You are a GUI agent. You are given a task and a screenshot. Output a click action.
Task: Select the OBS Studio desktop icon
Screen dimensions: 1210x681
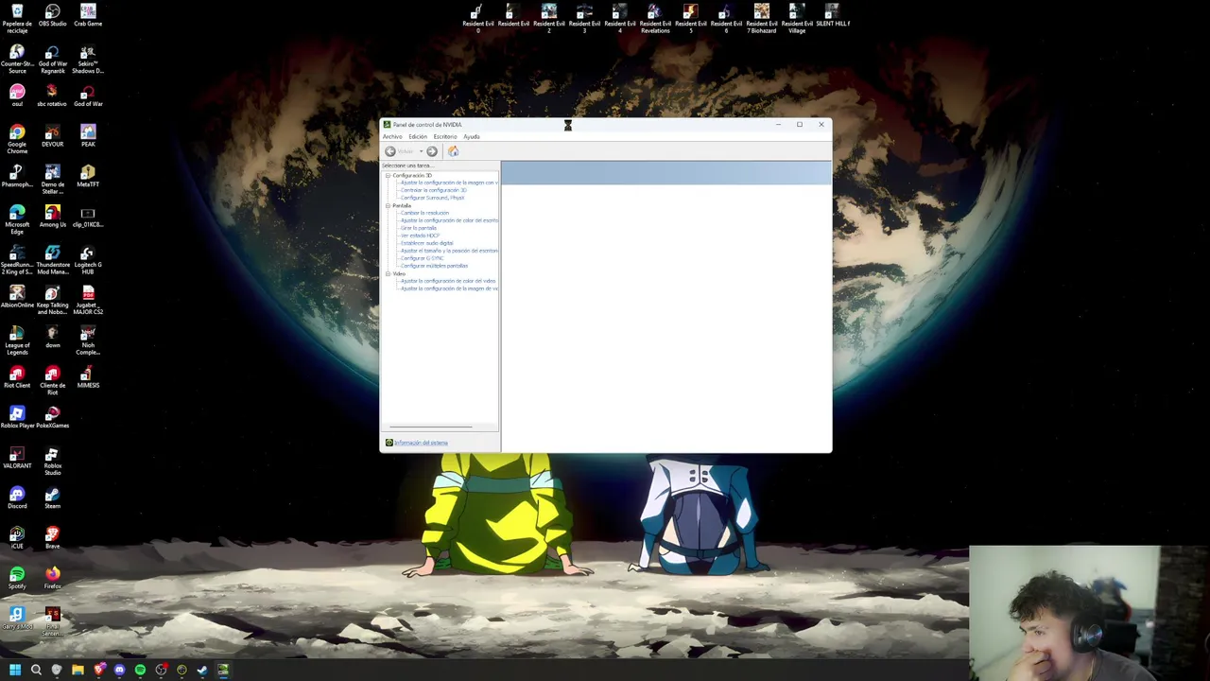[52, 15]
